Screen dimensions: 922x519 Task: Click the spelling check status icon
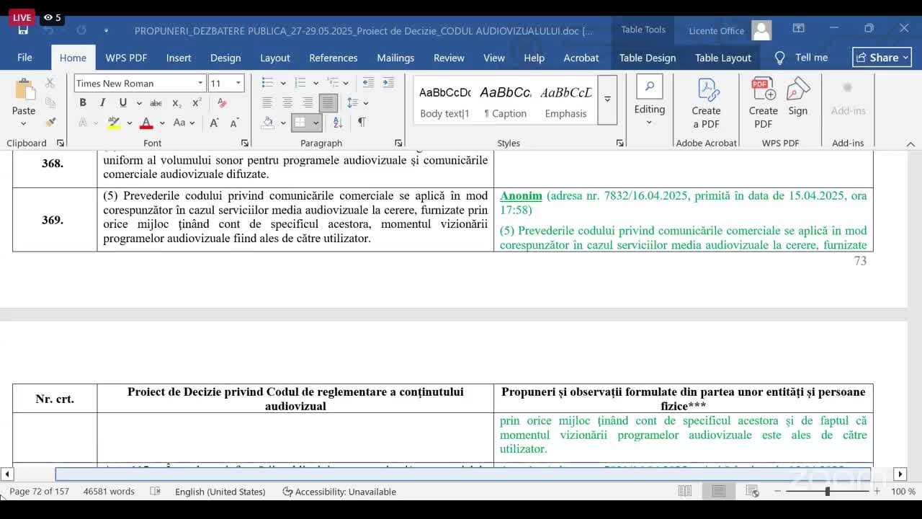155,492
